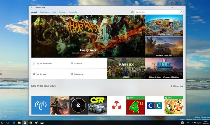The width and height of the screenshot is (210, 125).
Task: Open the blue wireless antenna app icon
Action: tap(40, 105)
